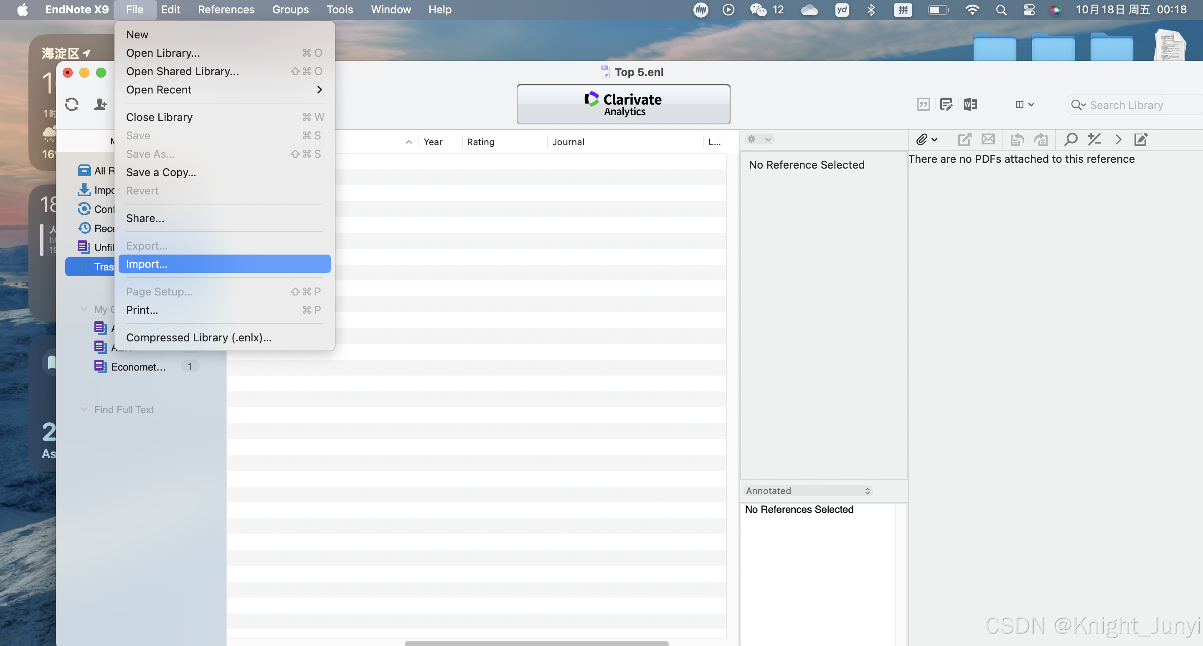The width and height of the screenshot is (1203, 646).
Task: Open WeChat from macOS menu bar
Action: (758, 10)
